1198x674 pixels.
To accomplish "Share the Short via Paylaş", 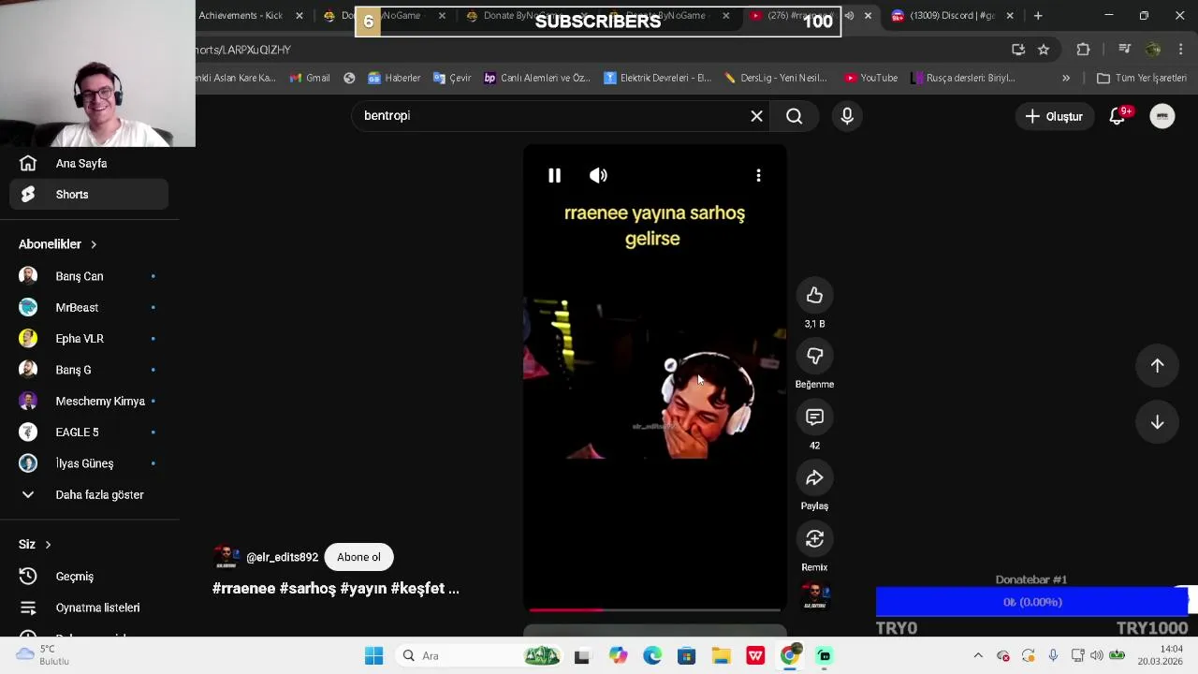I will point(814,478).
